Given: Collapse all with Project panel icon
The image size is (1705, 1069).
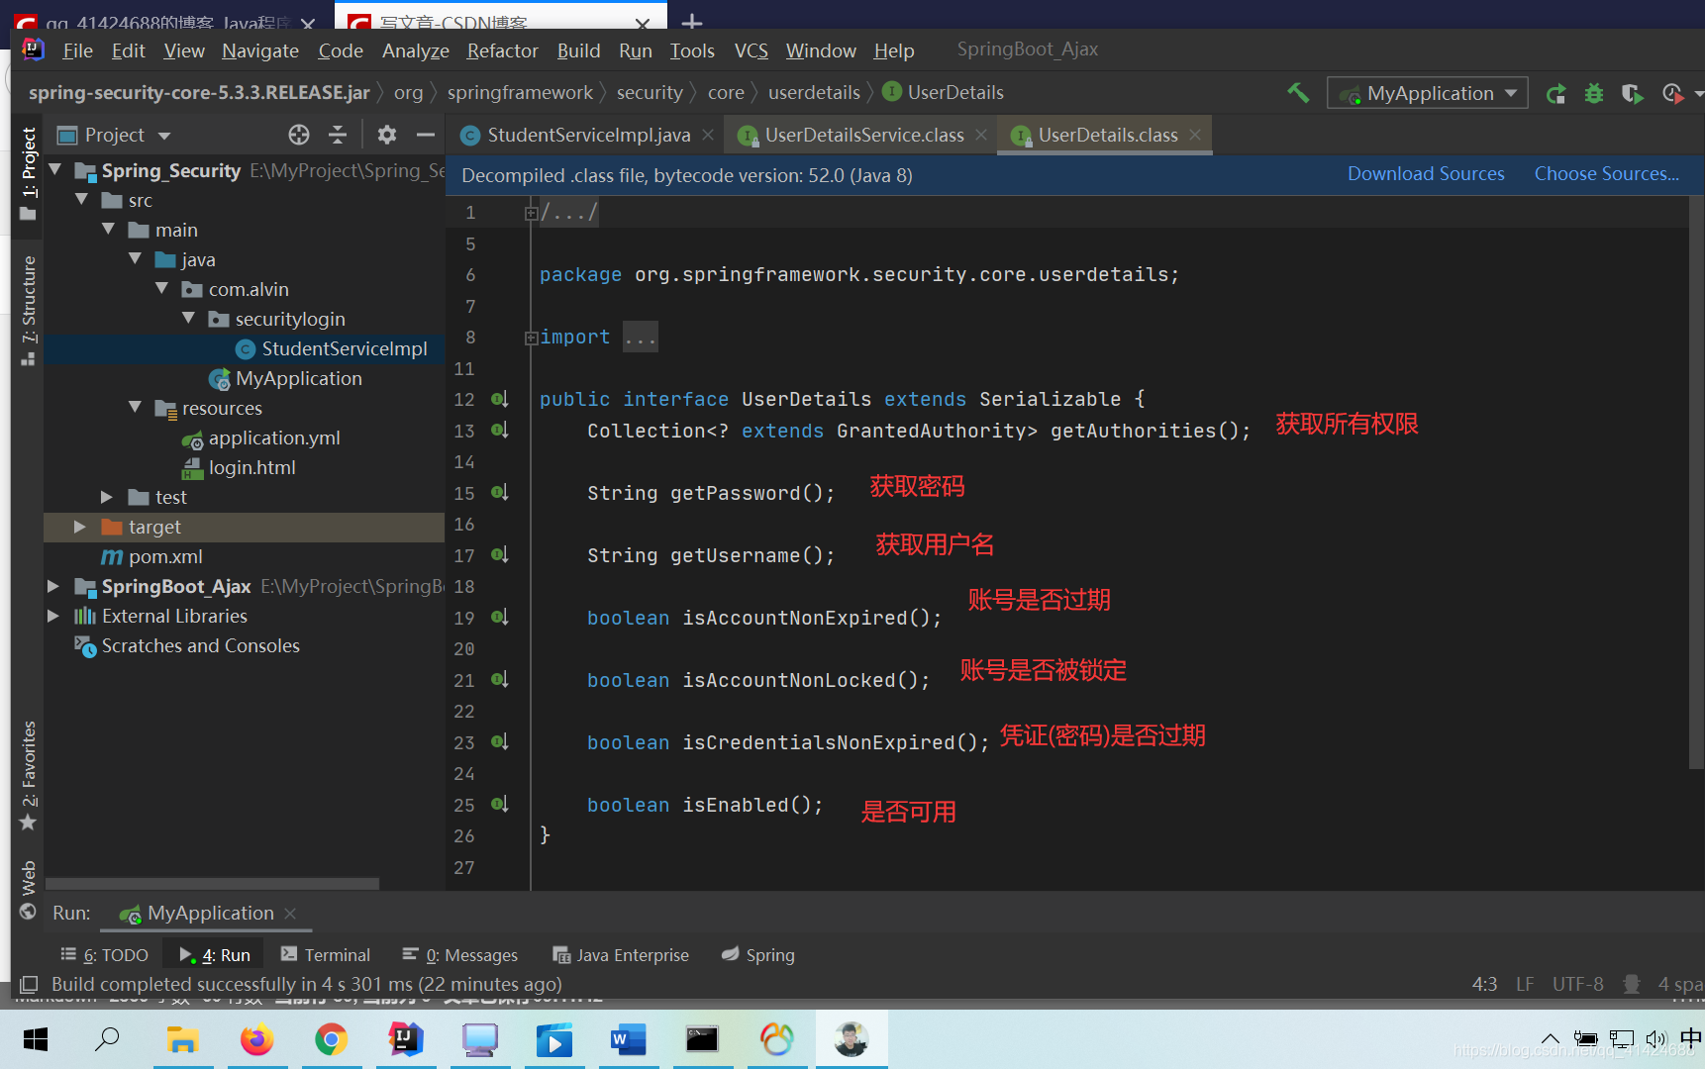Looking at the screenshot, I should click(338, 135).
